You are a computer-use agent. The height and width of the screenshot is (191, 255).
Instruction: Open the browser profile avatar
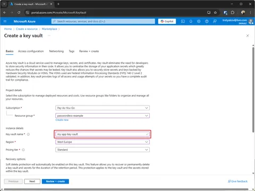coord(243,13)
